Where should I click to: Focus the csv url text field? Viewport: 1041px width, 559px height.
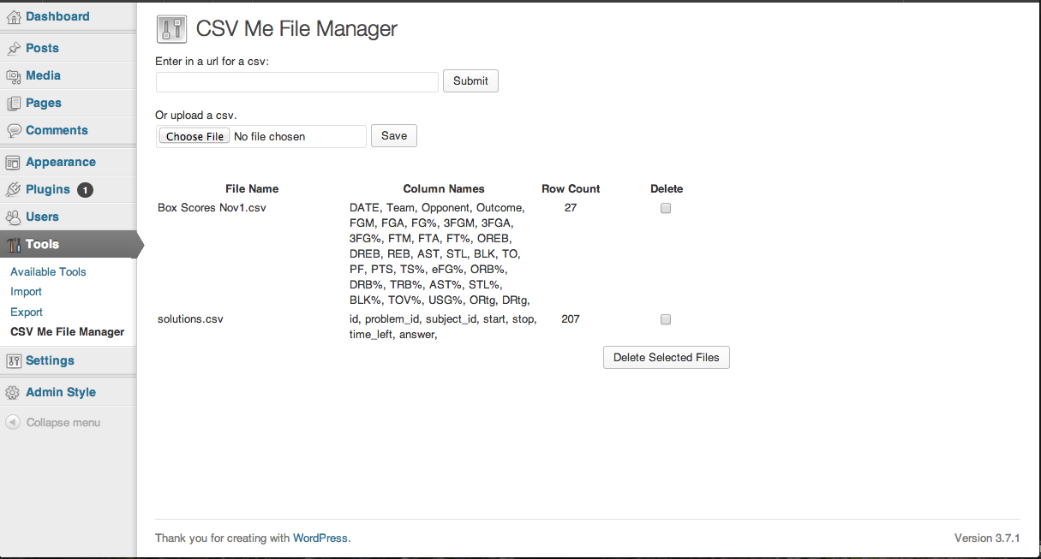(x=297, y=82)
